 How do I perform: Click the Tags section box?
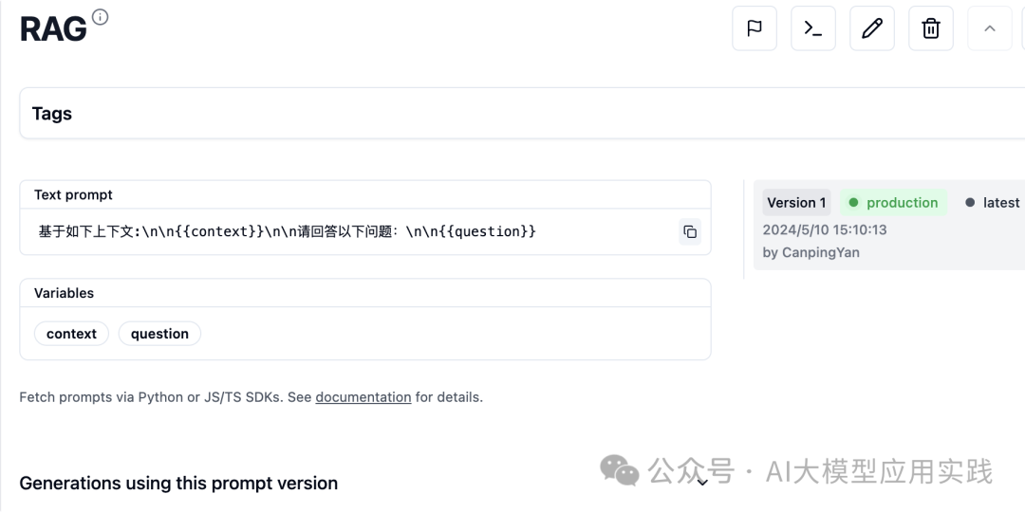tap(522, 113)
